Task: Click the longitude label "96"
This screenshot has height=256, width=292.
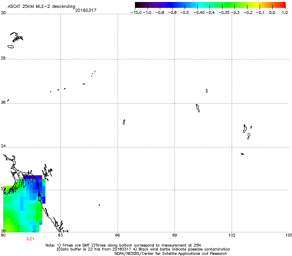Action: (118, 235)
